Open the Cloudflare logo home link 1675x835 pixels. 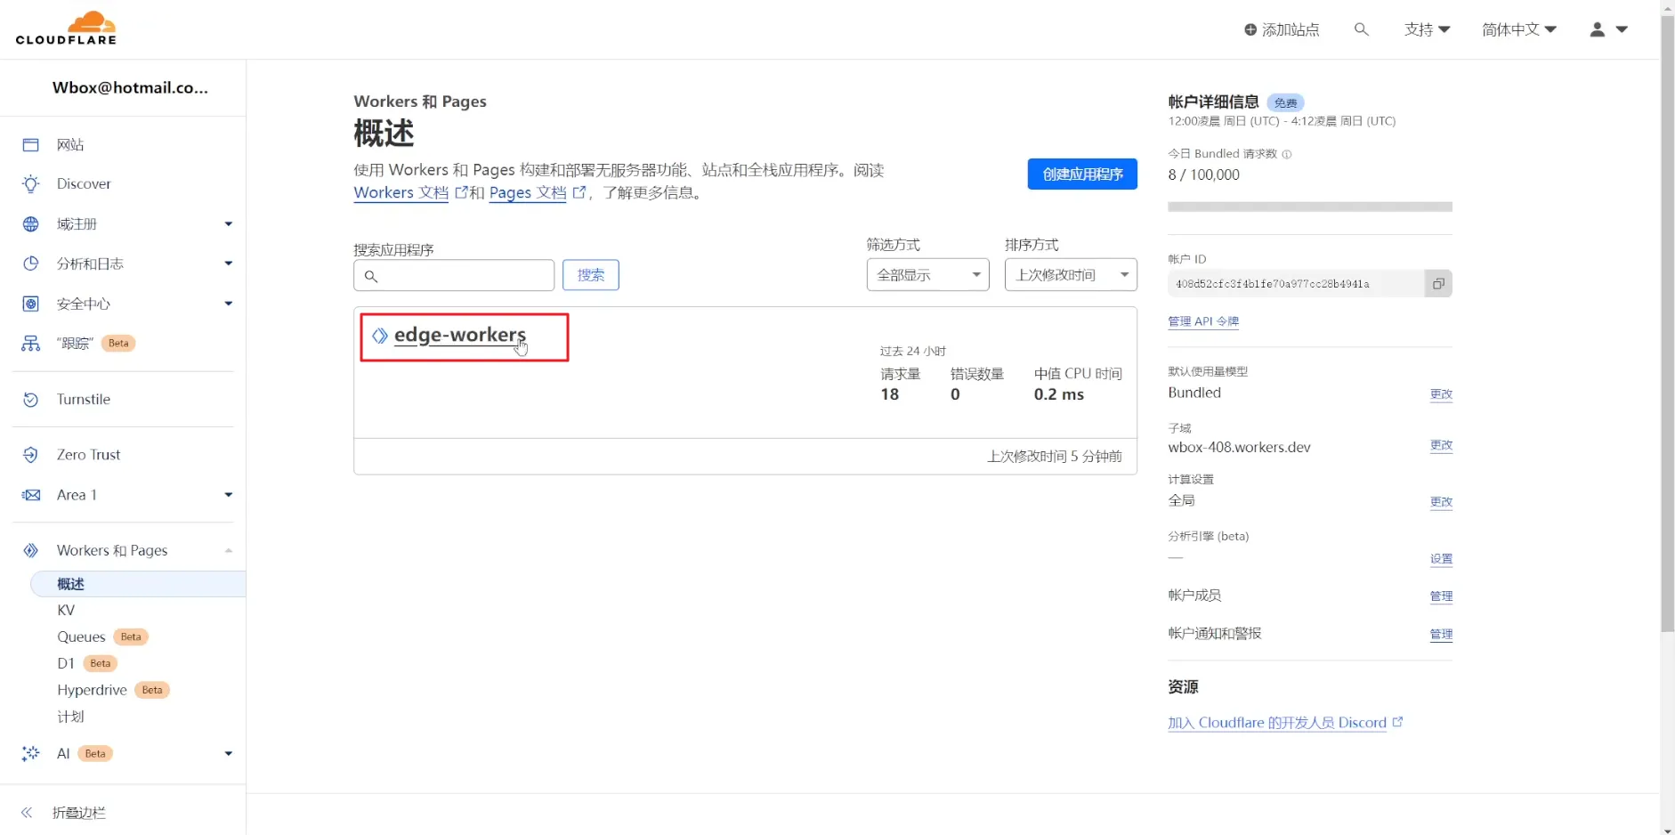(66, 28)
